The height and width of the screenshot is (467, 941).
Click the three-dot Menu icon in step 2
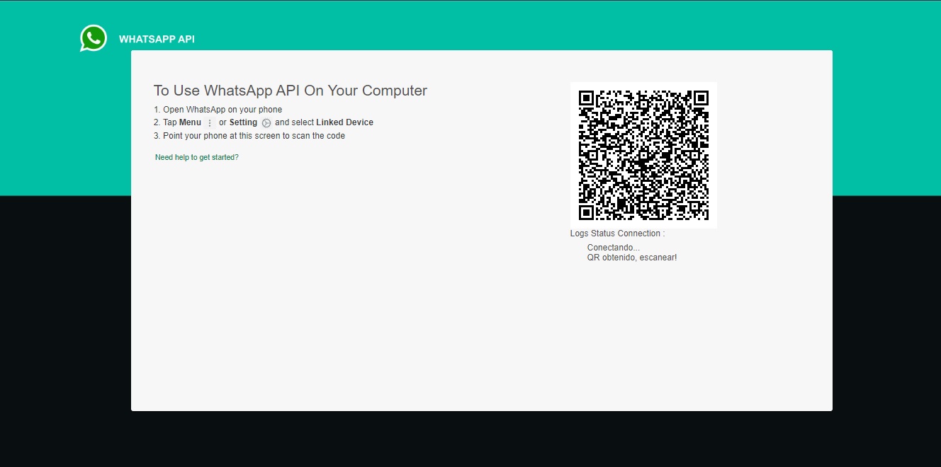[x=210, y=123]
